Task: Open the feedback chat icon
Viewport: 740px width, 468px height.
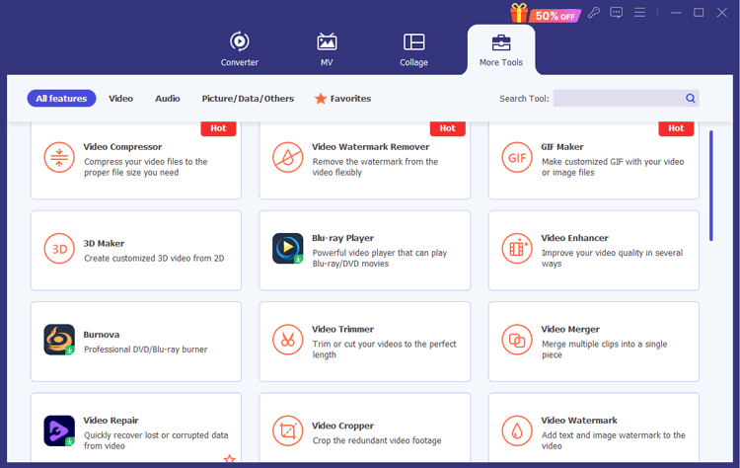Action: coord(616,12)
